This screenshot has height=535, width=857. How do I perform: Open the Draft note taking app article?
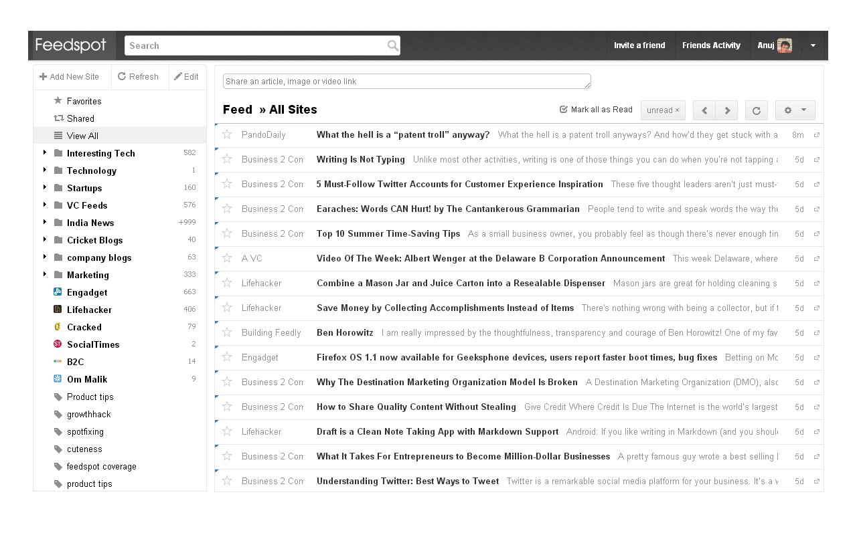(x=438, y=431)
